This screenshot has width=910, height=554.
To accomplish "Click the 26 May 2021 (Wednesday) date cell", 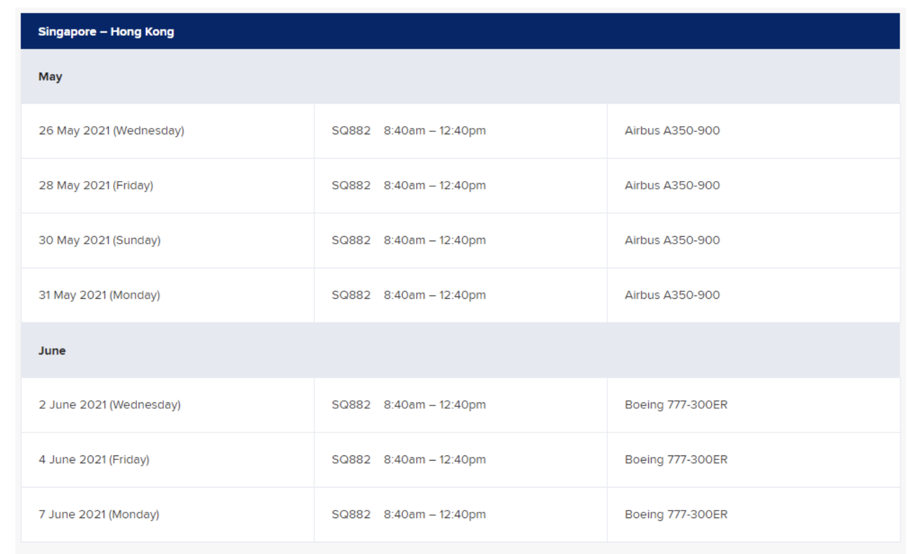I will point(168,131).
